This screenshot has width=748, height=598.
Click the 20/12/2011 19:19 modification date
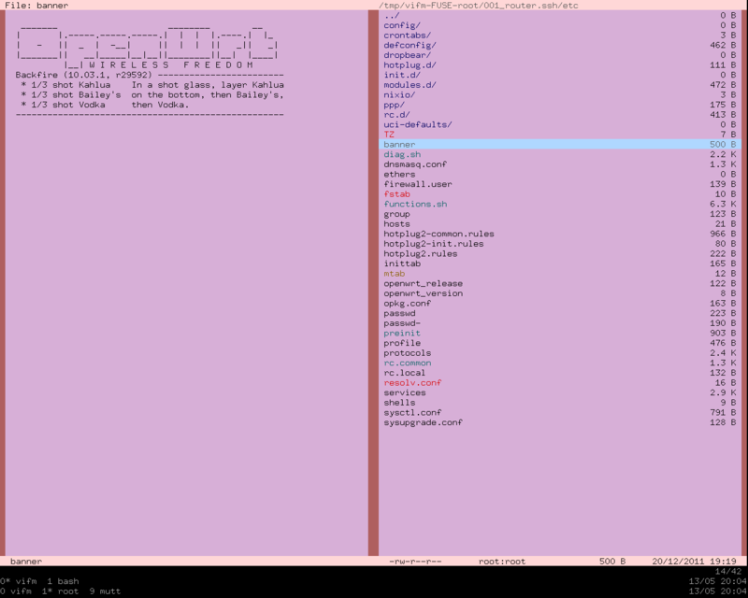click(x=694, y=562)
